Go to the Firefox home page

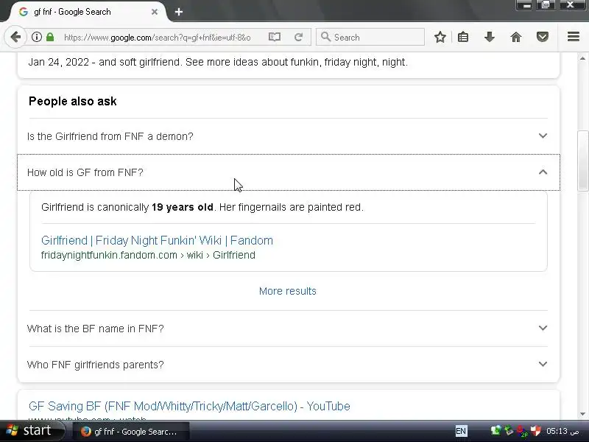(516, 38)
